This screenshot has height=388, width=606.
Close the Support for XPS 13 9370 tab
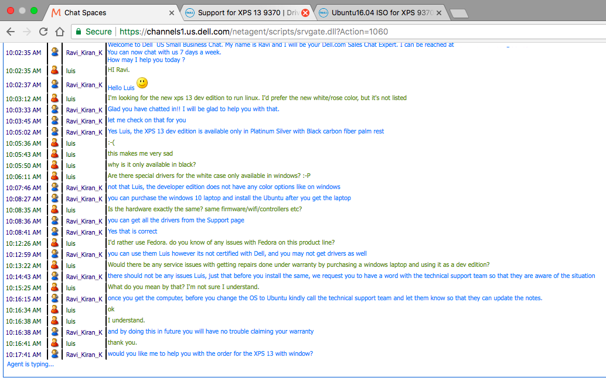[x=305, y=13]
